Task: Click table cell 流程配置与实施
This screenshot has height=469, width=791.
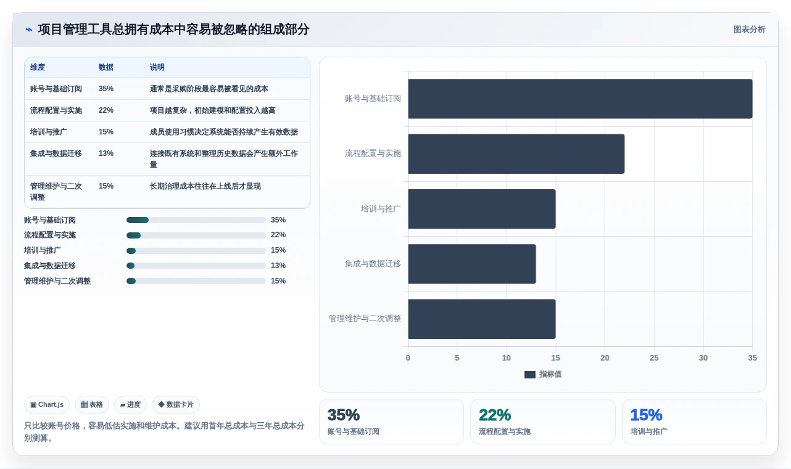Action: [x=56, y=110]
